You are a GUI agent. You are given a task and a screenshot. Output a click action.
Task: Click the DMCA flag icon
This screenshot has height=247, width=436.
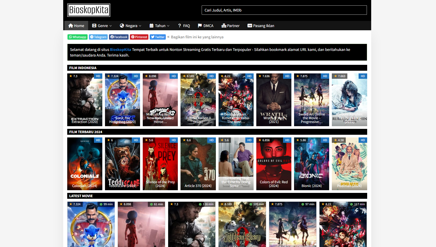click(200, 26)
